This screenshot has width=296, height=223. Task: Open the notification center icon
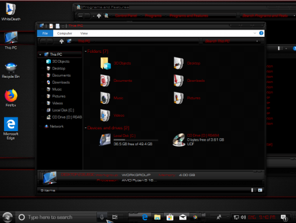(x=284, y=218)
